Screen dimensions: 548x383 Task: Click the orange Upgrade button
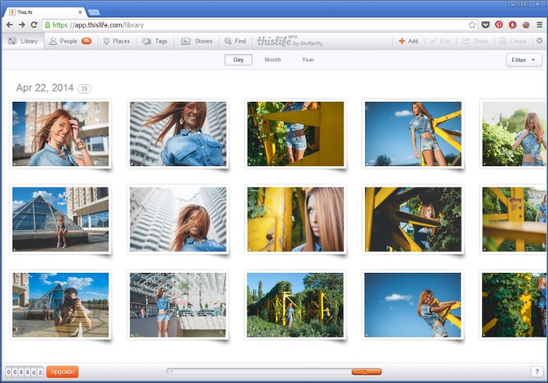[x=62, y=372]
